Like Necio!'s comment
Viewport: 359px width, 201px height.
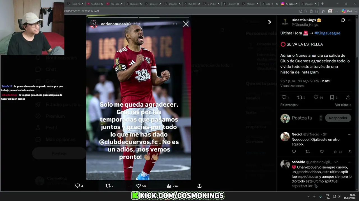point(322,152)
